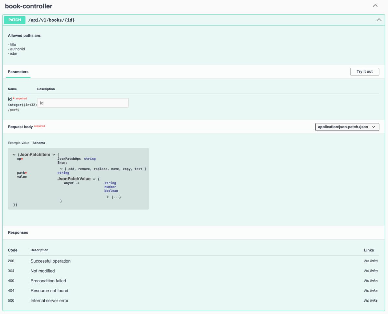
Task: Click the '- author/id' allowed path line
Action: click(x=16, y=49)
